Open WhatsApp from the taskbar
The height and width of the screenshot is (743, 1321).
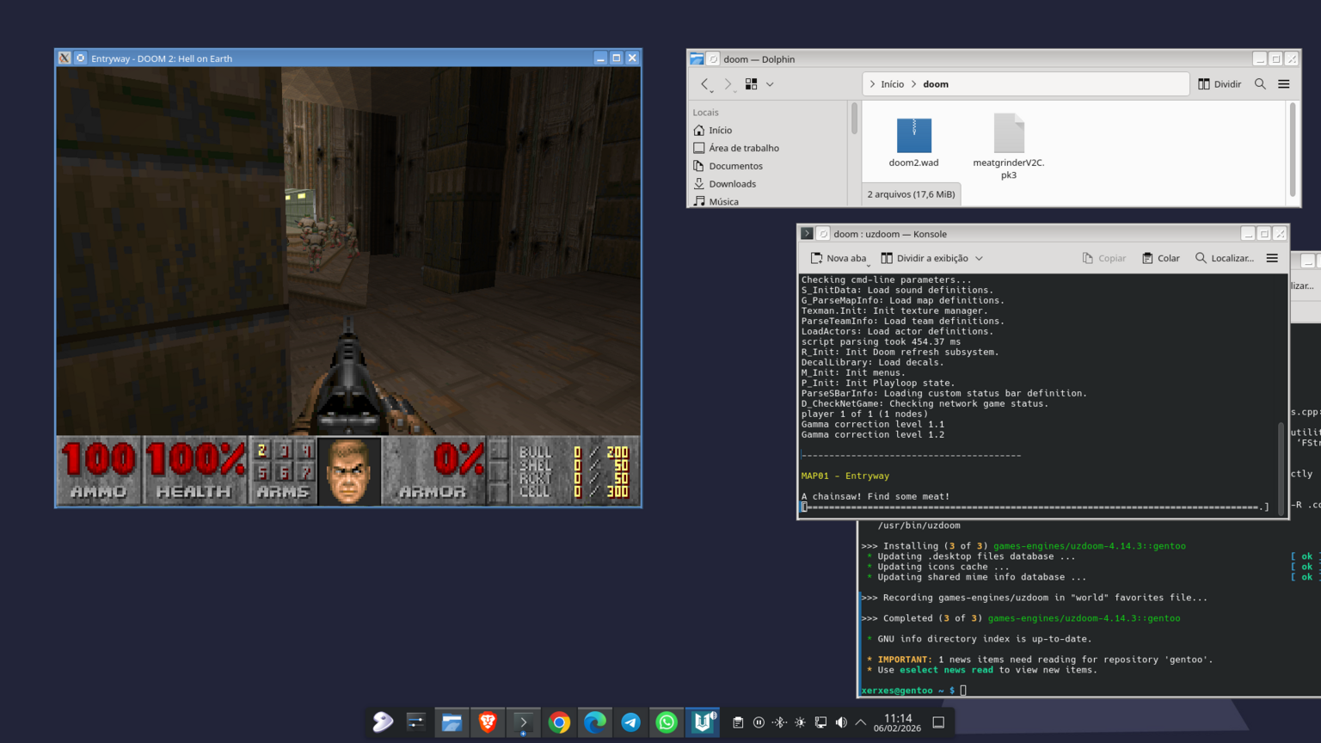667,722
